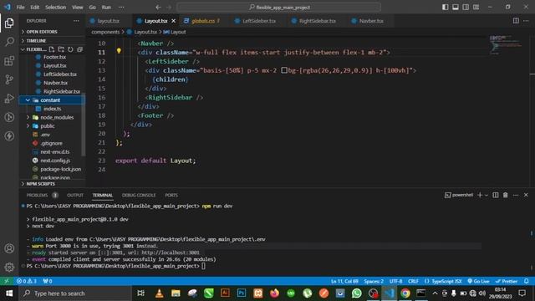Switch to LeftSideber.tsx editor tab

tap(259, 21)
